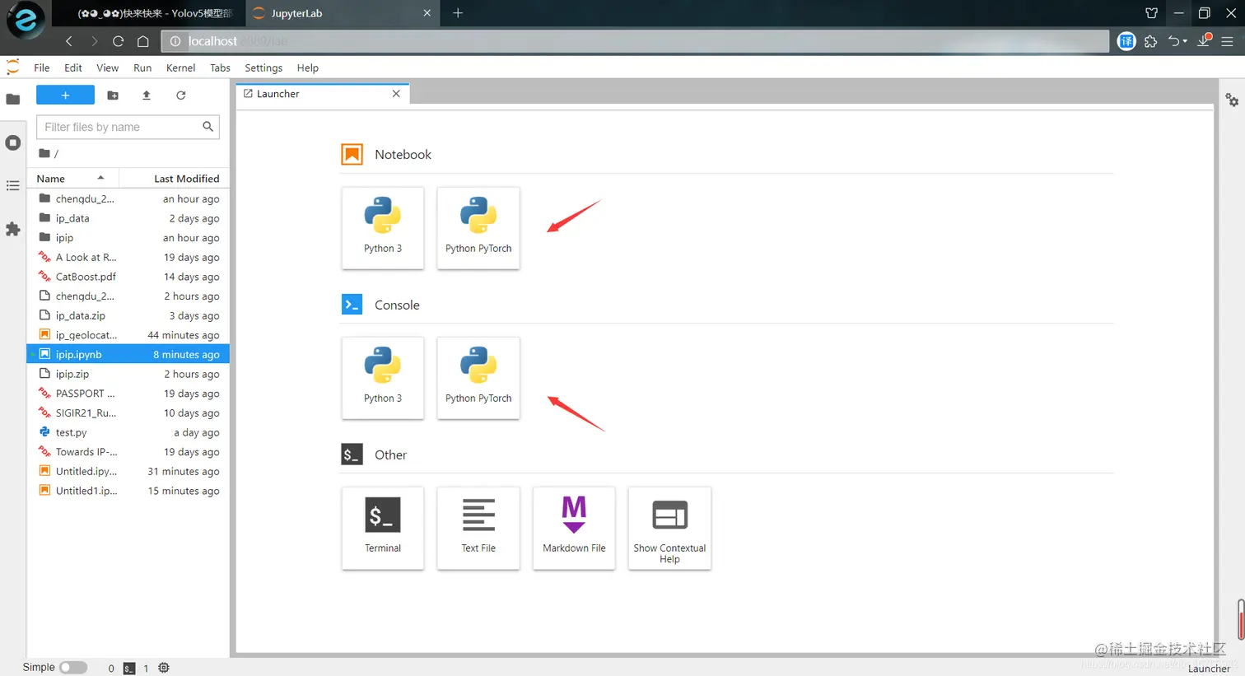Open the View menu
Screen dimensions: 1245x676
(107, 68)
